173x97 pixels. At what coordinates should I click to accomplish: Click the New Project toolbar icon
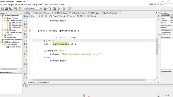pos(2,8)
